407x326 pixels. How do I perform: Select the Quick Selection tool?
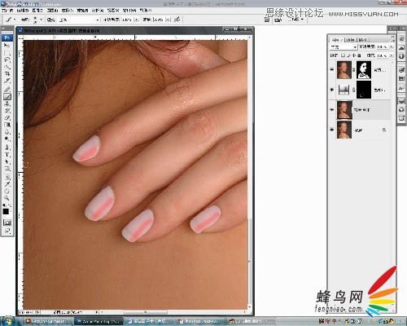7,67
